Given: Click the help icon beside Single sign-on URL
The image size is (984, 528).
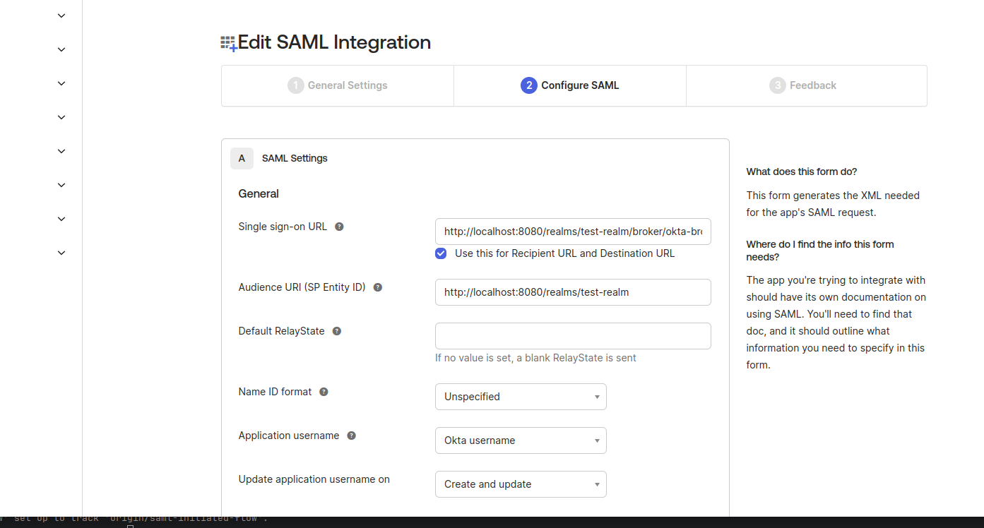Looking at the screenshot, I should pyautogui.click(x=338, y=227).
